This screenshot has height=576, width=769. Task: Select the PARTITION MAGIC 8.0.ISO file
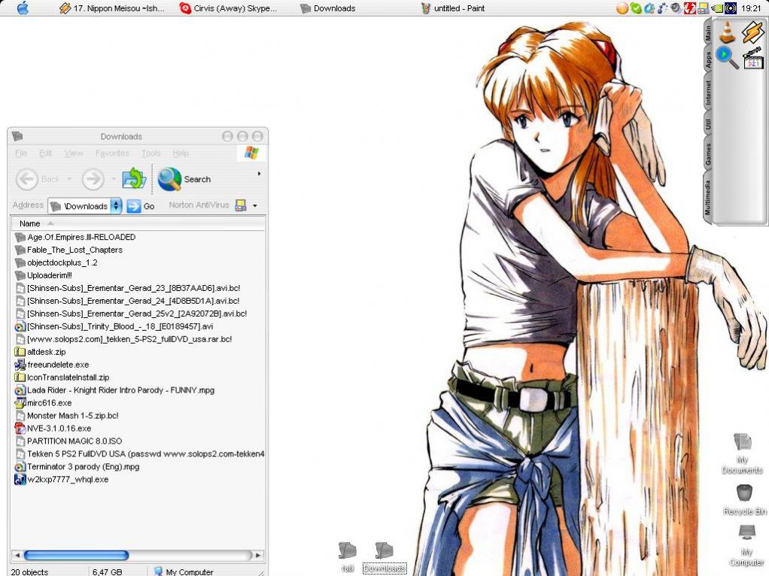point(68,441)
